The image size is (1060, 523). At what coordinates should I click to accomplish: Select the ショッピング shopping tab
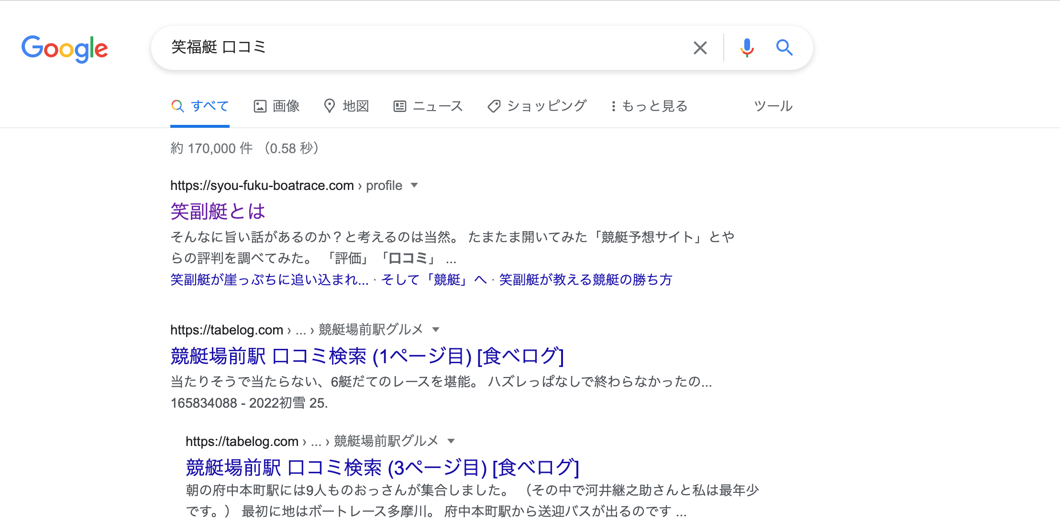pos(537,106)
